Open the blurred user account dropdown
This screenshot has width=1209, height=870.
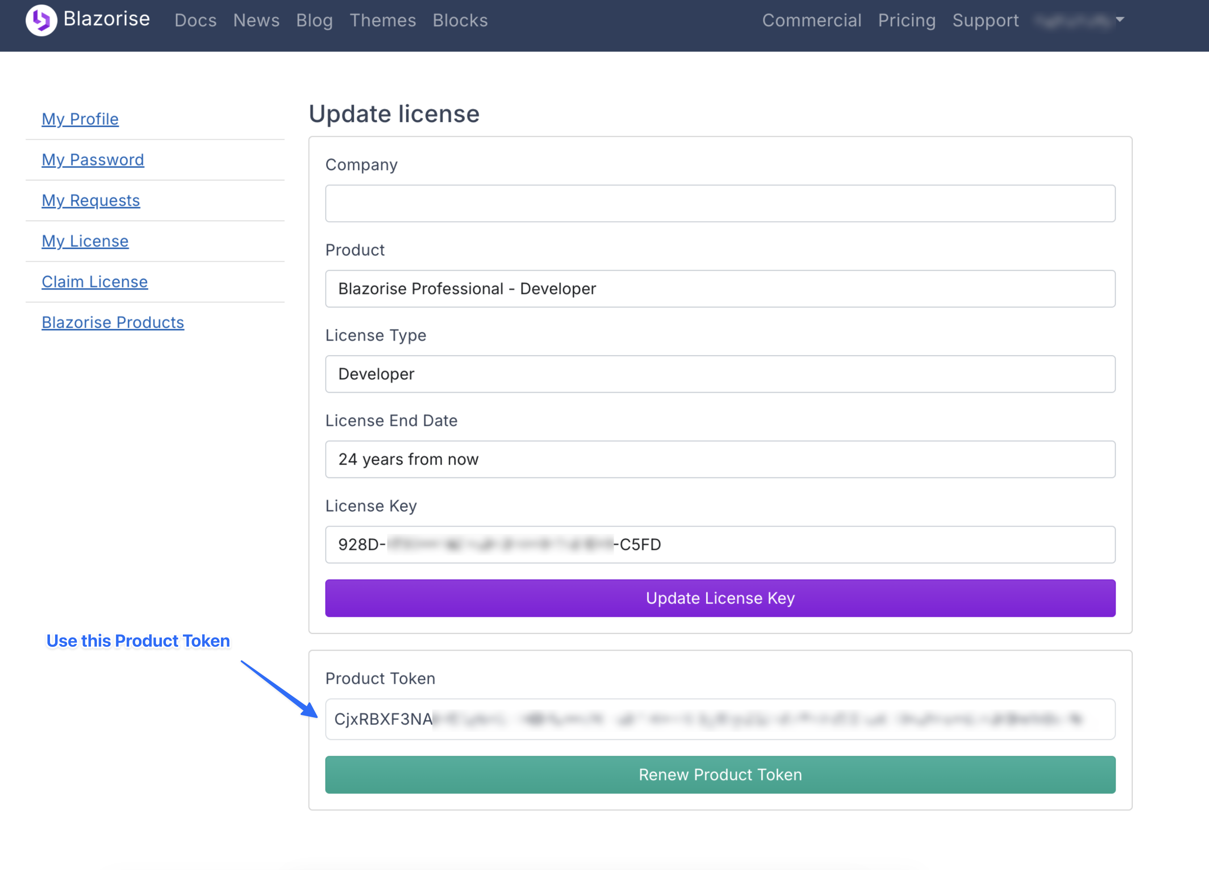click(1079, 20)
